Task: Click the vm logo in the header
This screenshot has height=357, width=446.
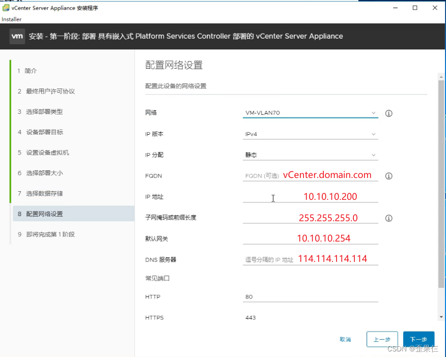Action: tap(17, 36)
